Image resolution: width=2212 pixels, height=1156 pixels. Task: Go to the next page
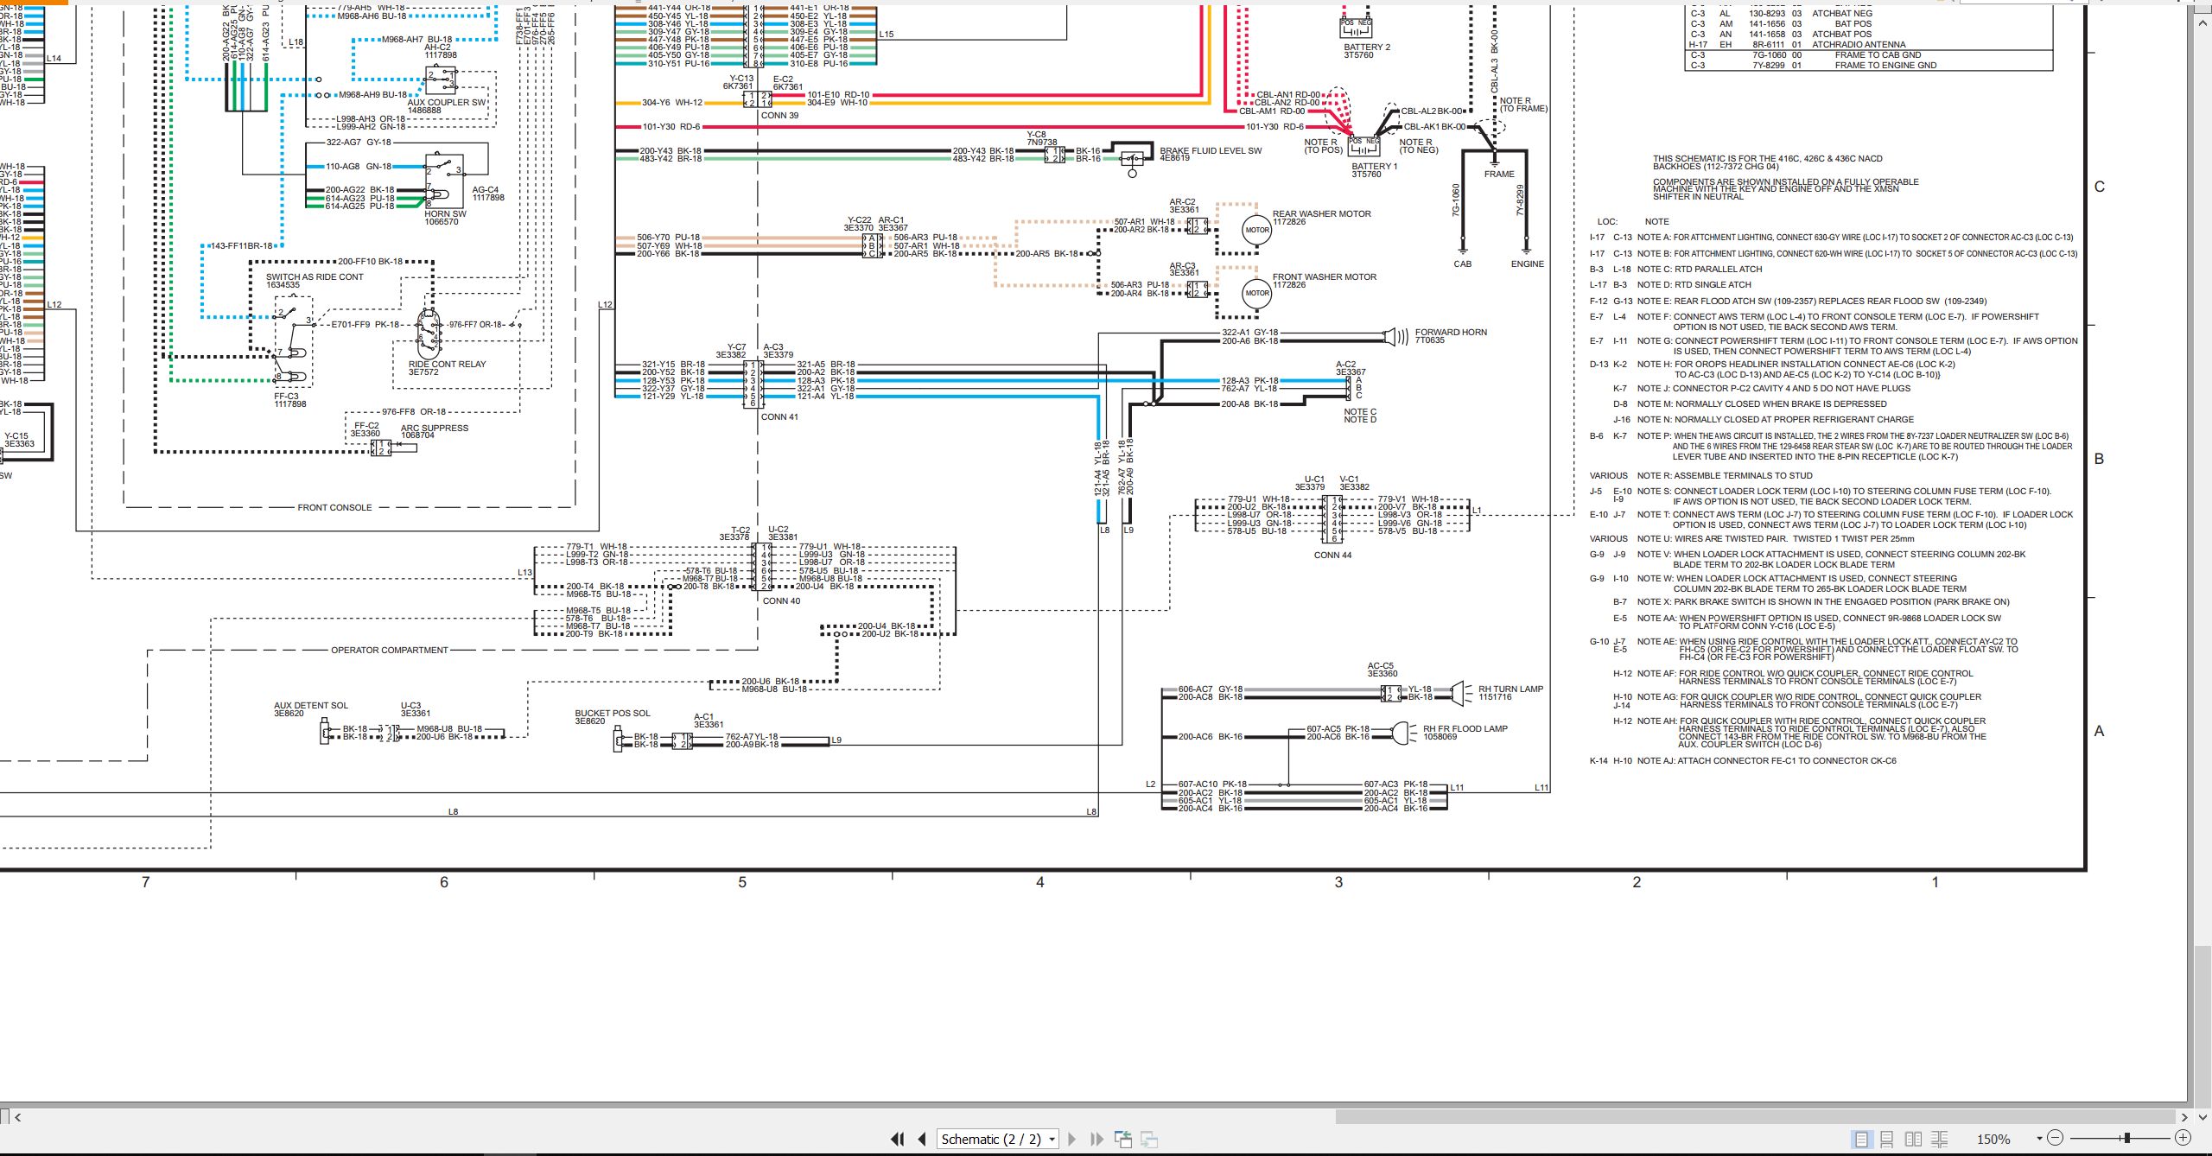[x=1072, y=1139]
